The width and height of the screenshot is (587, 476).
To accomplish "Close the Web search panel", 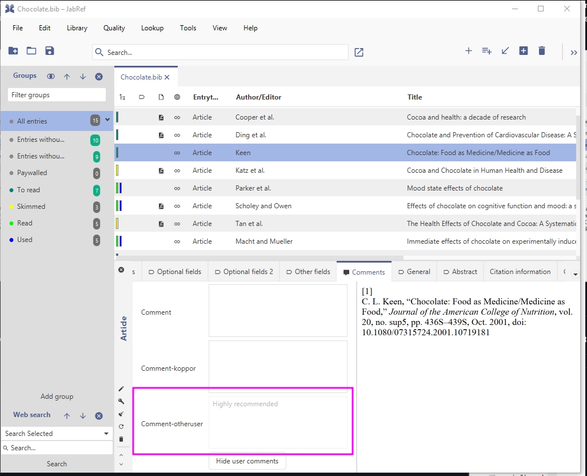I will tap(99, 415).
